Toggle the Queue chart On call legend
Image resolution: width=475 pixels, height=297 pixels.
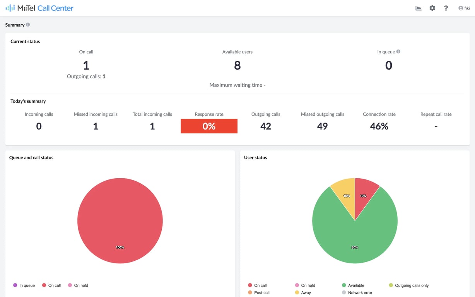coord(51,285)
